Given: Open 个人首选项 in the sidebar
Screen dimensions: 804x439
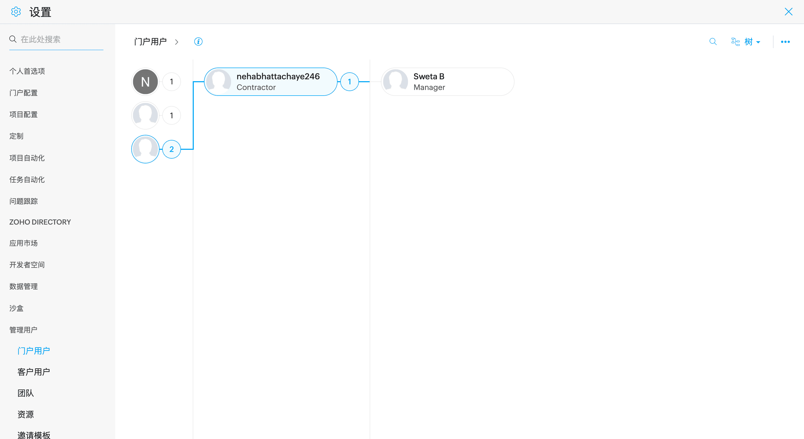Looking at the screenshot, I should (27, 71).
